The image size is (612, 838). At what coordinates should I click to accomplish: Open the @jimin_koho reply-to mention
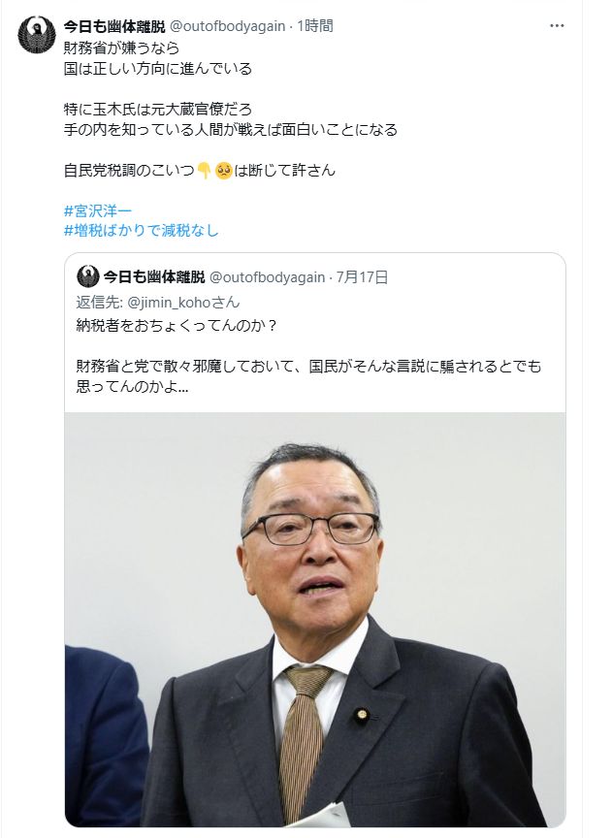(x=169, y=303)
